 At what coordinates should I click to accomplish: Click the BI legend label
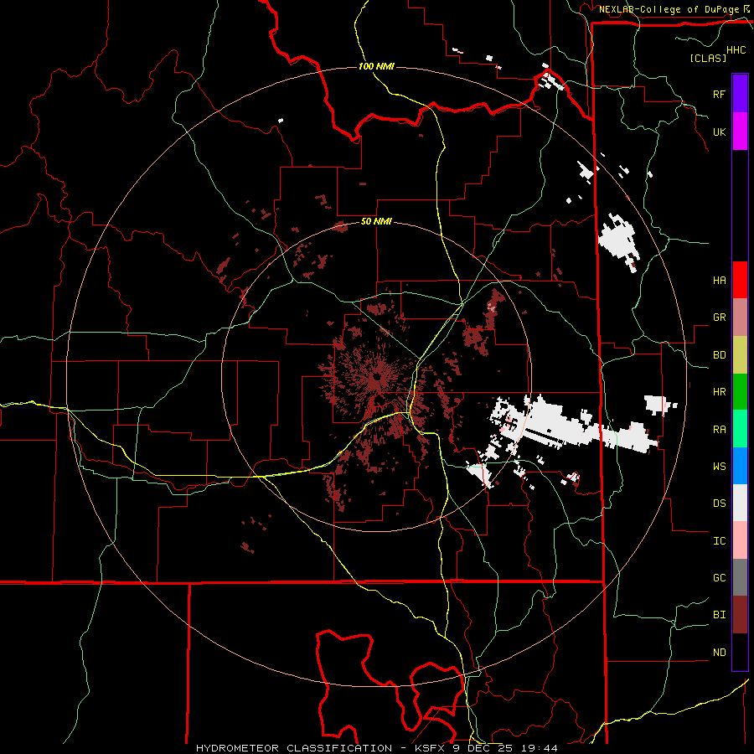(x=719, y=615)
